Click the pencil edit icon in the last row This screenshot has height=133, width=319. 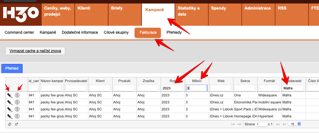10,116
